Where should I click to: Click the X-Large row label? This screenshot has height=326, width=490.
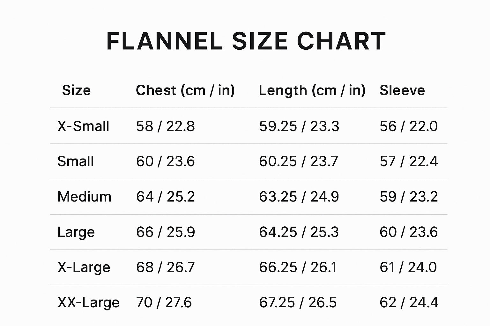84,267
